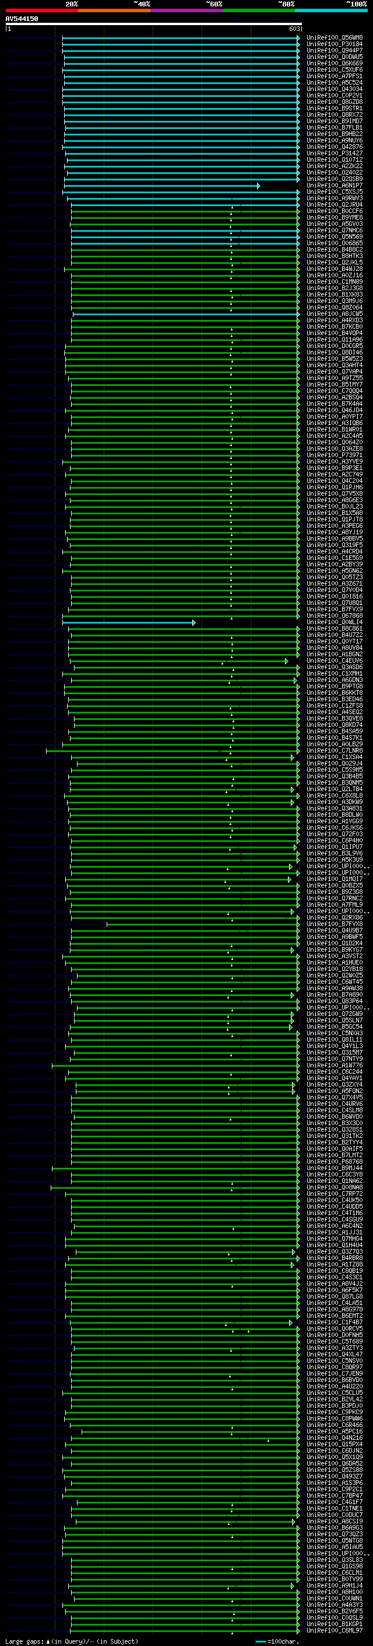Select the query name AV544150
This screenshot has height=1646, width=373.
click(x=22, y=19)
